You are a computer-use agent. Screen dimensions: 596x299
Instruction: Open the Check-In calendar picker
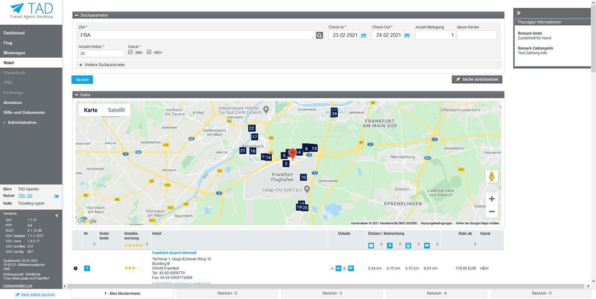(364, 35)
